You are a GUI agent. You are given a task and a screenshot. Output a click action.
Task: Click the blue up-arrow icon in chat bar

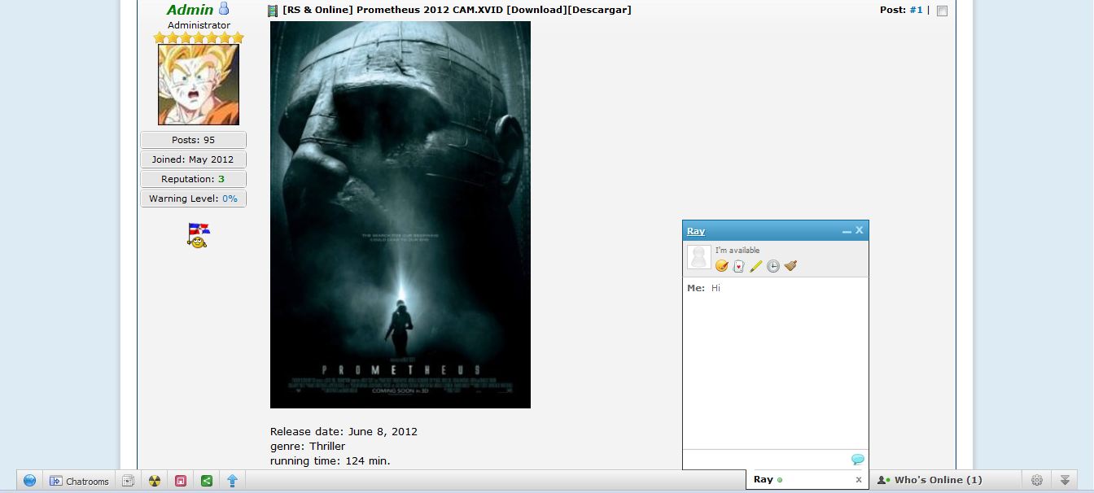232,481
